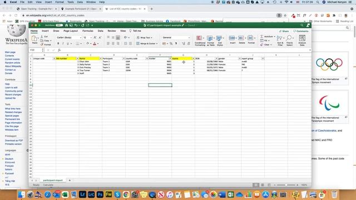356x200 pixels.
Task: Add a new sheet with plus button
Action: tap(70, 180)
